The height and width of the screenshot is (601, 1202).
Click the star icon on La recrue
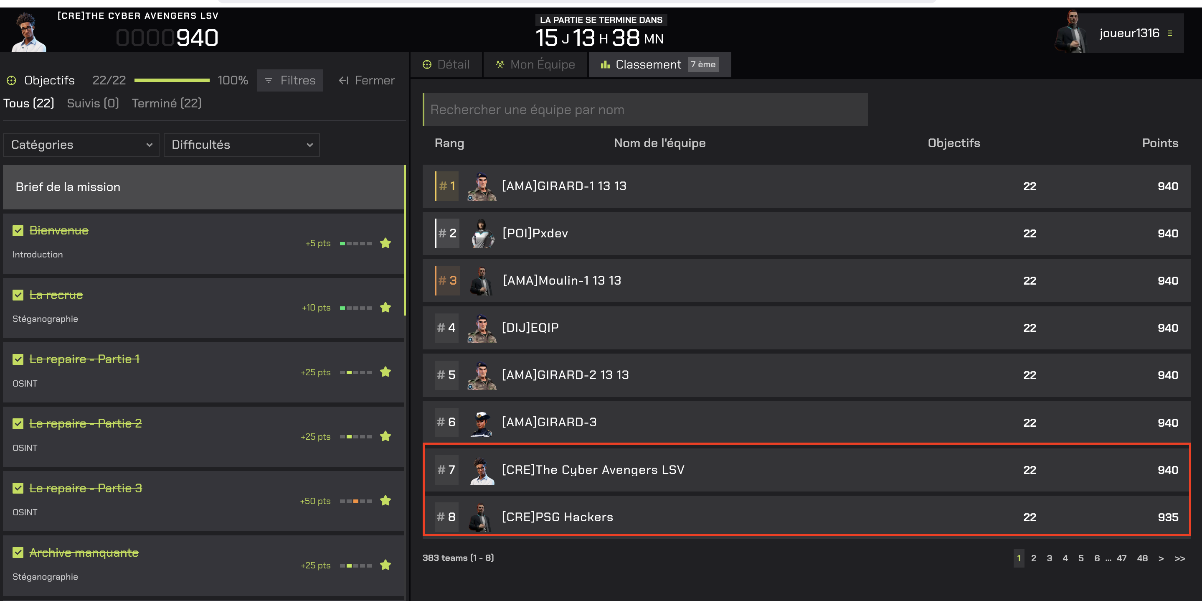point(385,307)
